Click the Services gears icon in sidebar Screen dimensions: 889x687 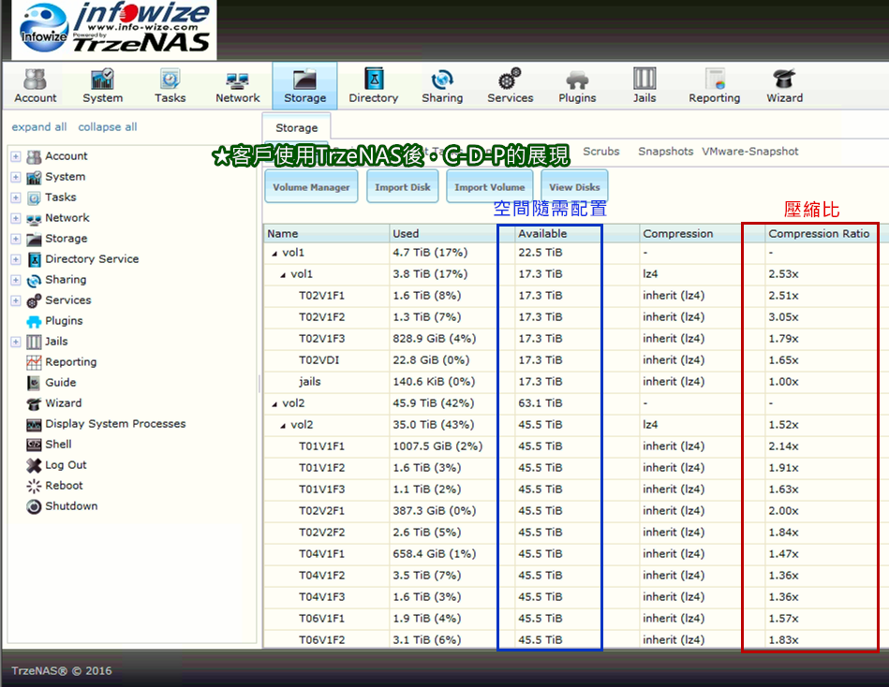point(34,300)
